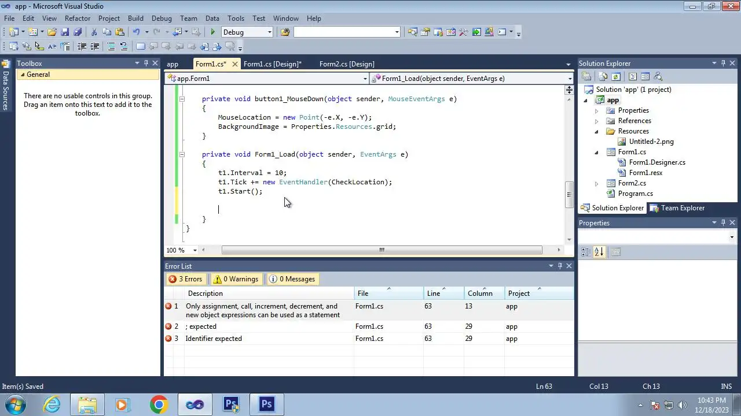Click the Cut scissors icon

point(94,32)
